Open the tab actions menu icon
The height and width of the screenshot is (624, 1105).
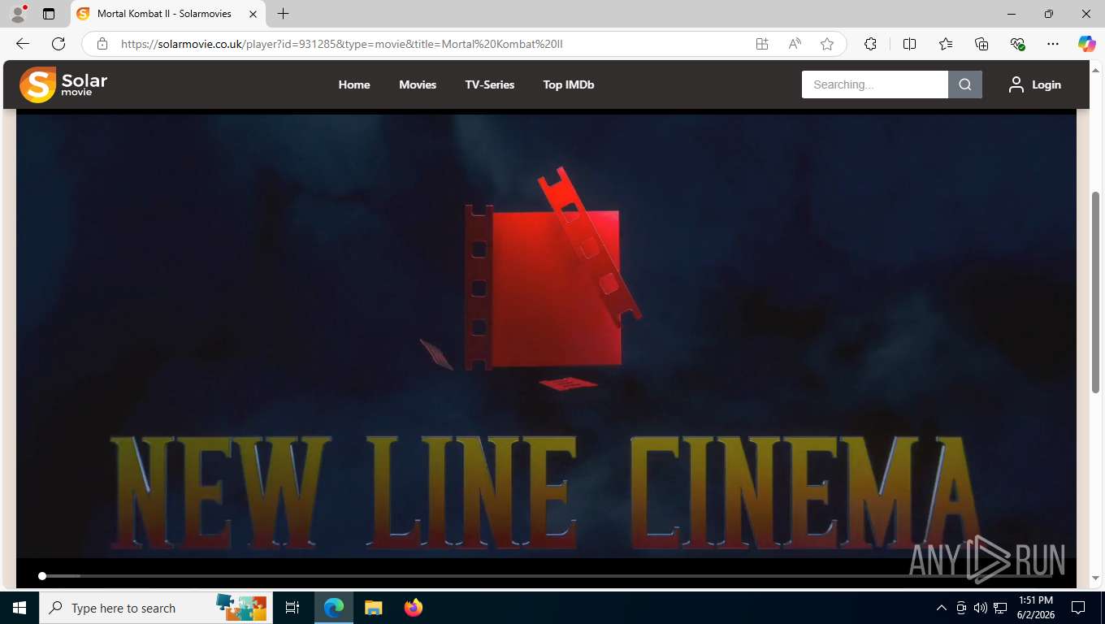coord(49,14)
